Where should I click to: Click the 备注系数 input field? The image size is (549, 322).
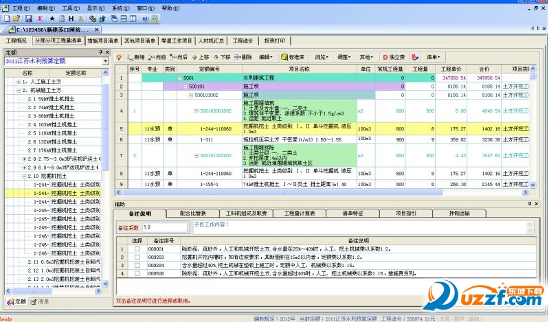[163, 227]
